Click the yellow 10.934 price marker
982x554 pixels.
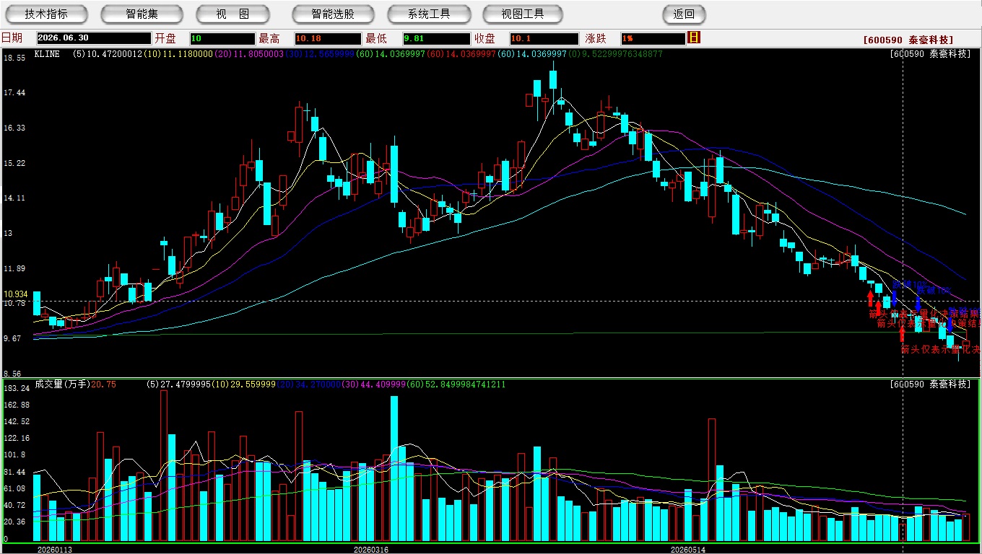[15, 294]
